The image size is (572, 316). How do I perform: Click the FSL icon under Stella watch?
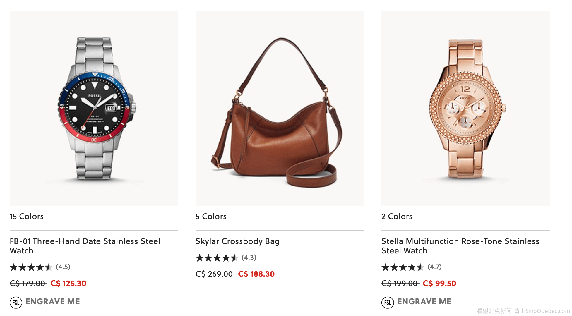(x=387, y=302)
